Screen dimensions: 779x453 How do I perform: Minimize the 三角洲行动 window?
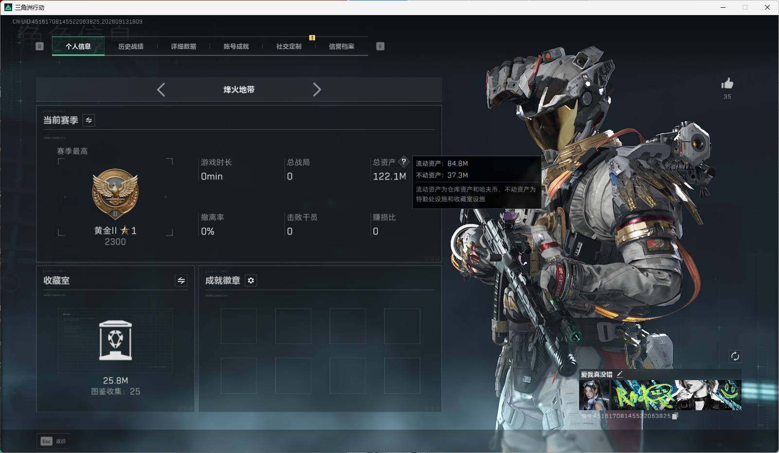pos(723,7)
